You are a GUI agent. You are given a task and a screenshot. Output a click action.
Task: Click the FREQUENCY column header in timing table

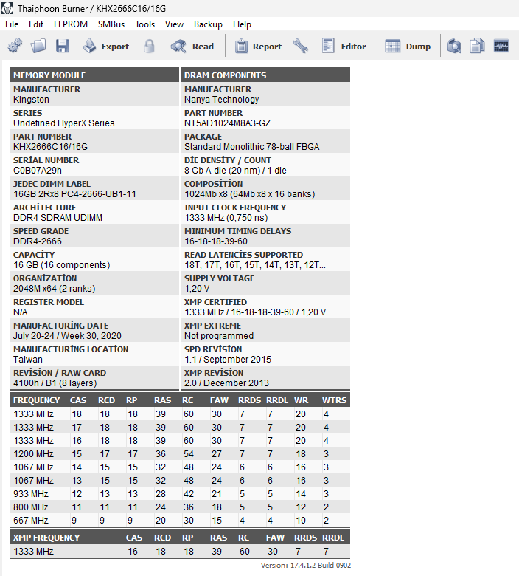point(36,400)
